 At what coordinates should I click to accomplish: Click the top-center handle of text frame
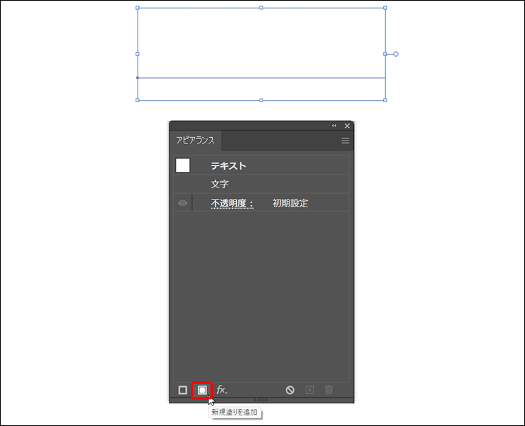261,8
